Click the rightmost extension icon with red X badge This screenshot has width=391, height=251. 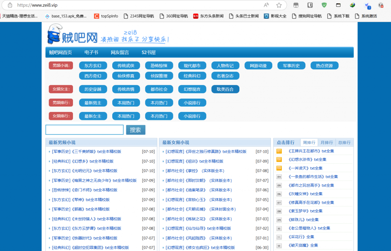[x=380, y=5]
